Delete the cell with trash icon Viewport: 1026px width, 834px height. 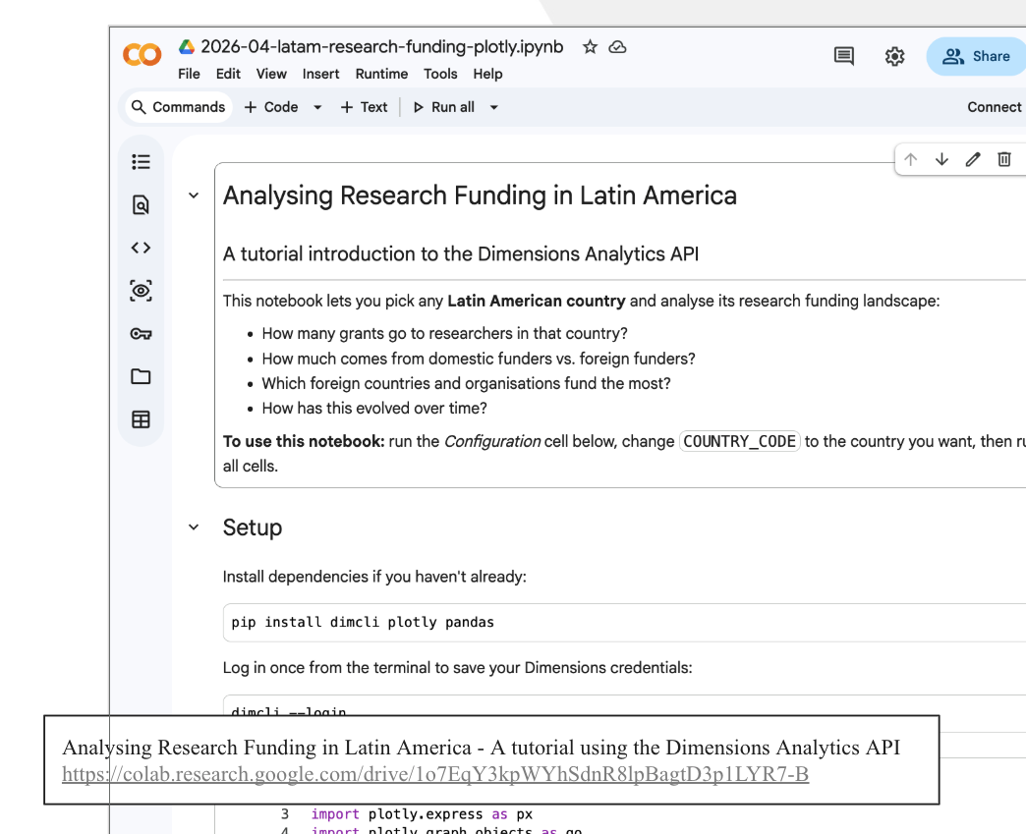(1004, 159)
